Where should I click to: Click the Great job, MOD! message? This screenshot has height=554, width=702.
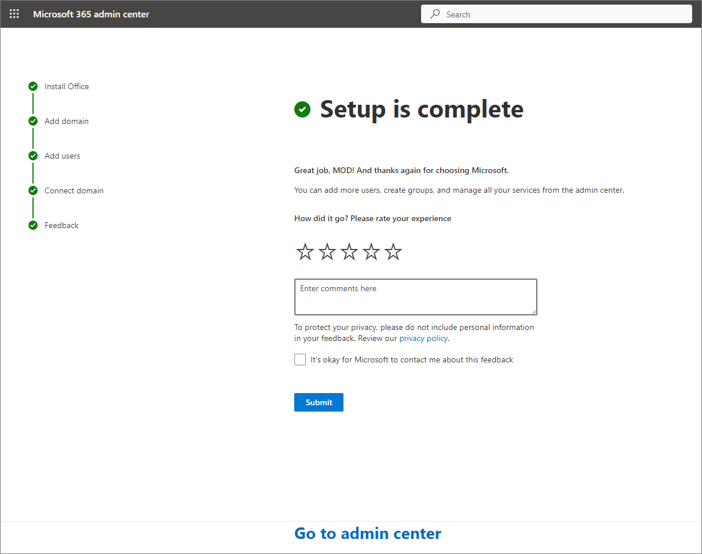[401, 170]
